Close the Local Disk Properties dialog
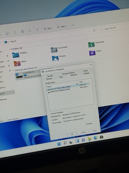The height and width of the screenshot is (173, 129). pyautogui.click(x=91, y=65)
